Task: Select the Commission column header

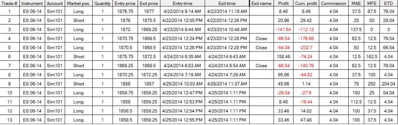Action: 334,3
